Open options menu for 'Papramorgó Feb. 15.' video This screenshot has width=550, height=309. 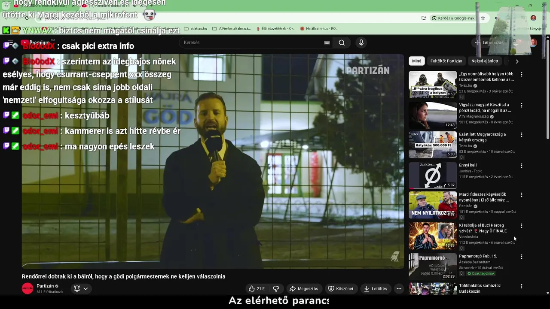[522, 257]
